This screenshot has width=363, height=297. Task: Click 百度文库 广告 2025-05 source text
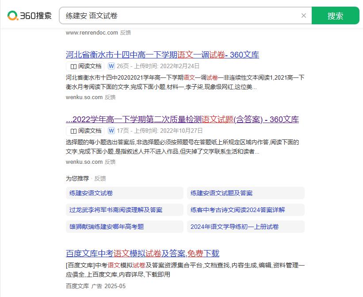click(96, 286)
